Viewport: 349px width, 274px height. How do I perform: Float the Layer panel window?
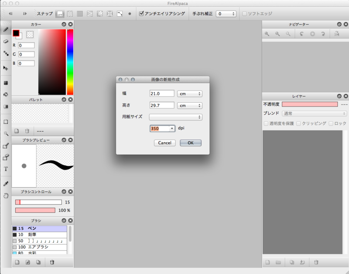[x=339, y=96]
